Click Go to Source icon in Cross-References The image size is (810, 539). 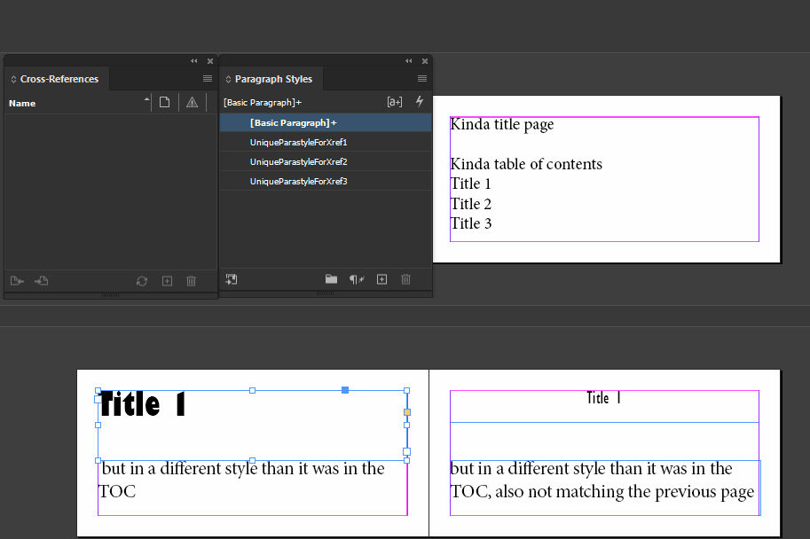tap(17, 281)
